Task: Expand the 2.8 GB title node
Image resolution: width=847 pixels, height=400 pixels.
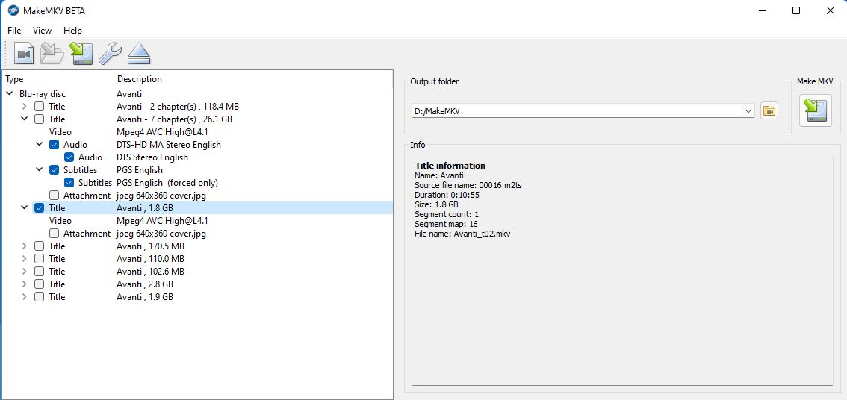Action: tap(25, 284)
